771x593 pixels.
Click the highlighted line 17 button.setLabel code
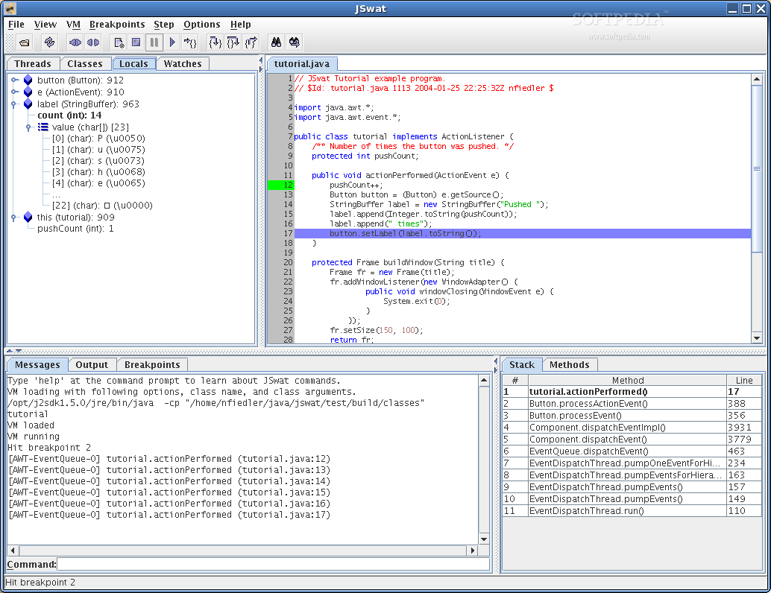522,233
